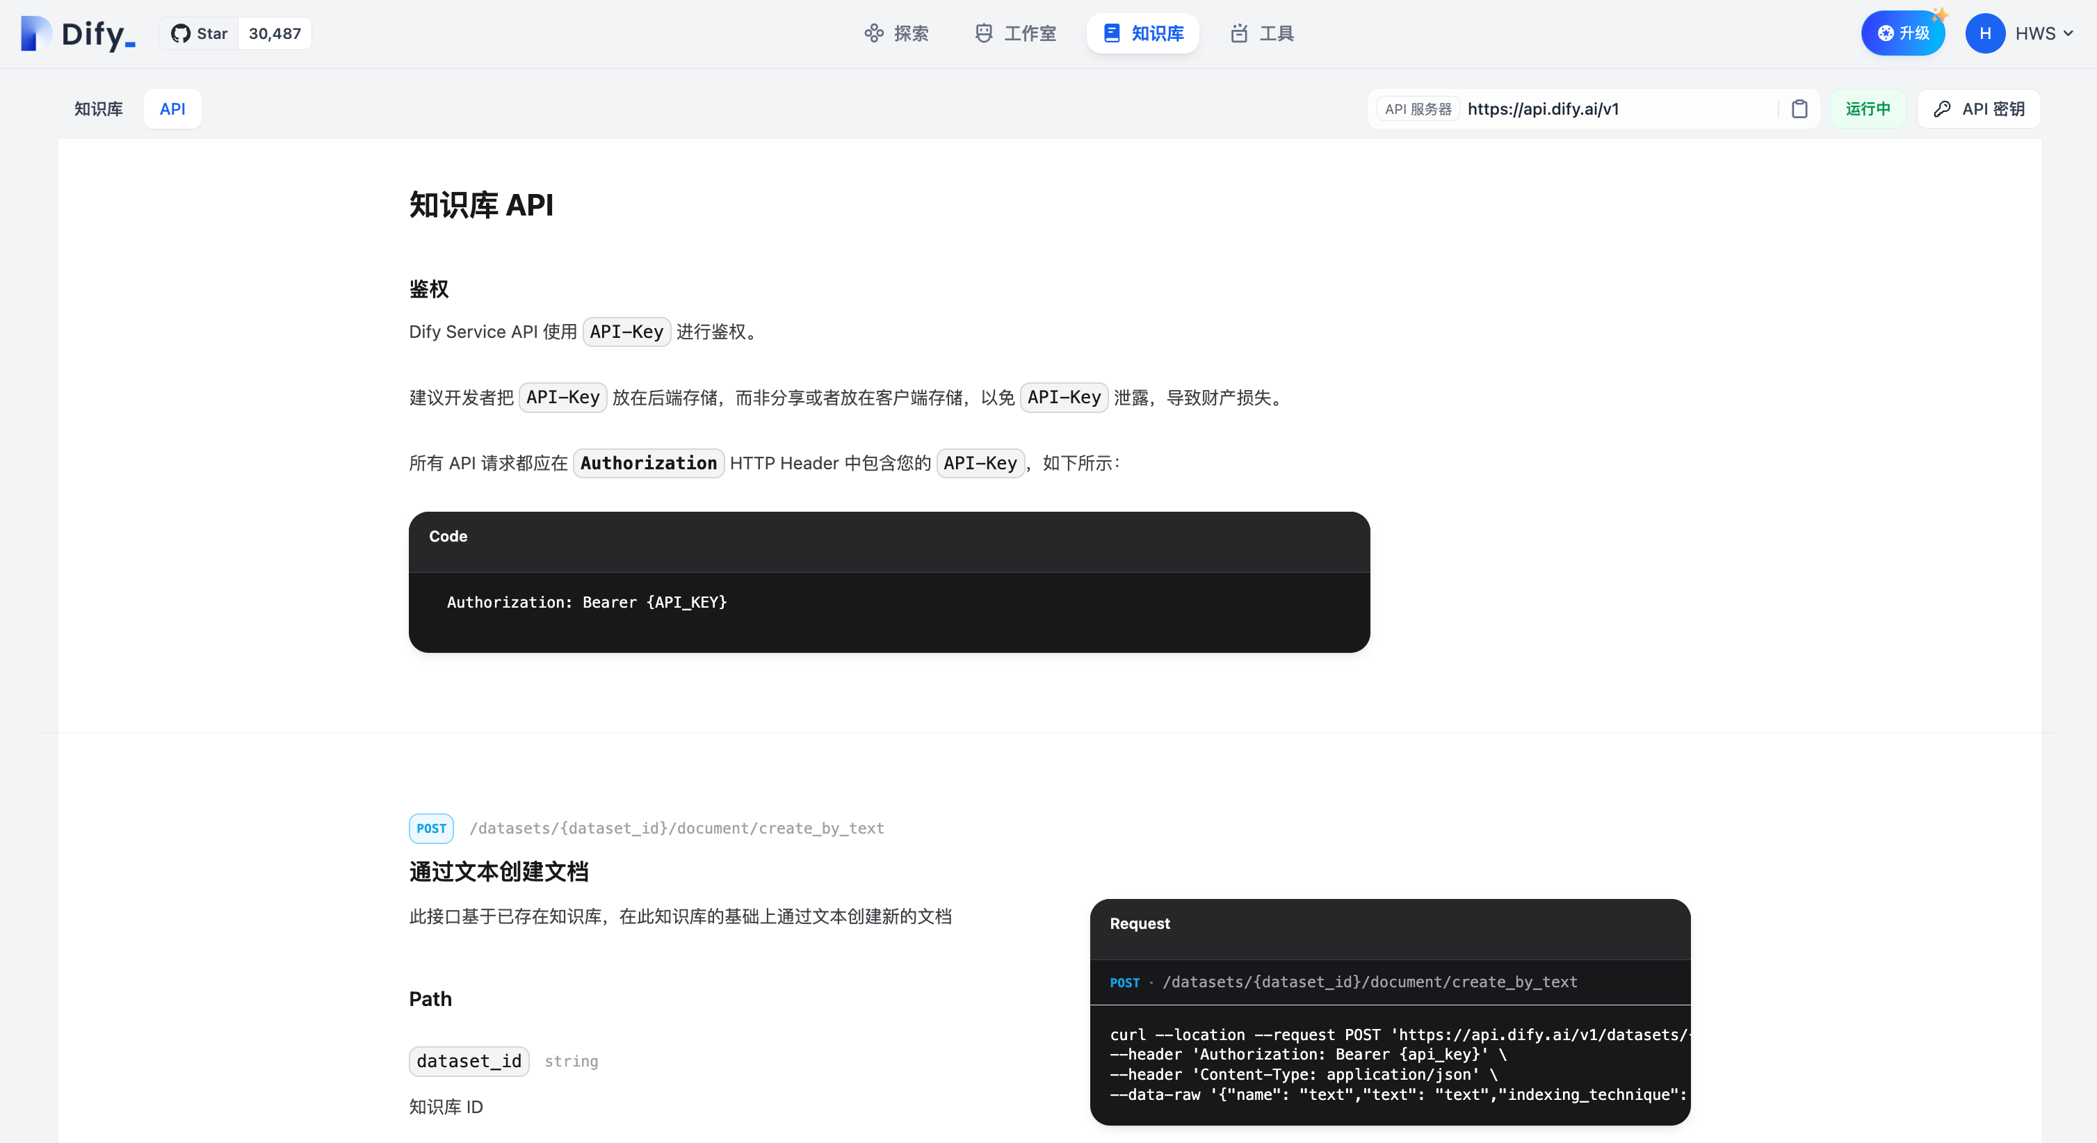
Task: Open the 工作室 studio icon
Action: click(983, 33)
